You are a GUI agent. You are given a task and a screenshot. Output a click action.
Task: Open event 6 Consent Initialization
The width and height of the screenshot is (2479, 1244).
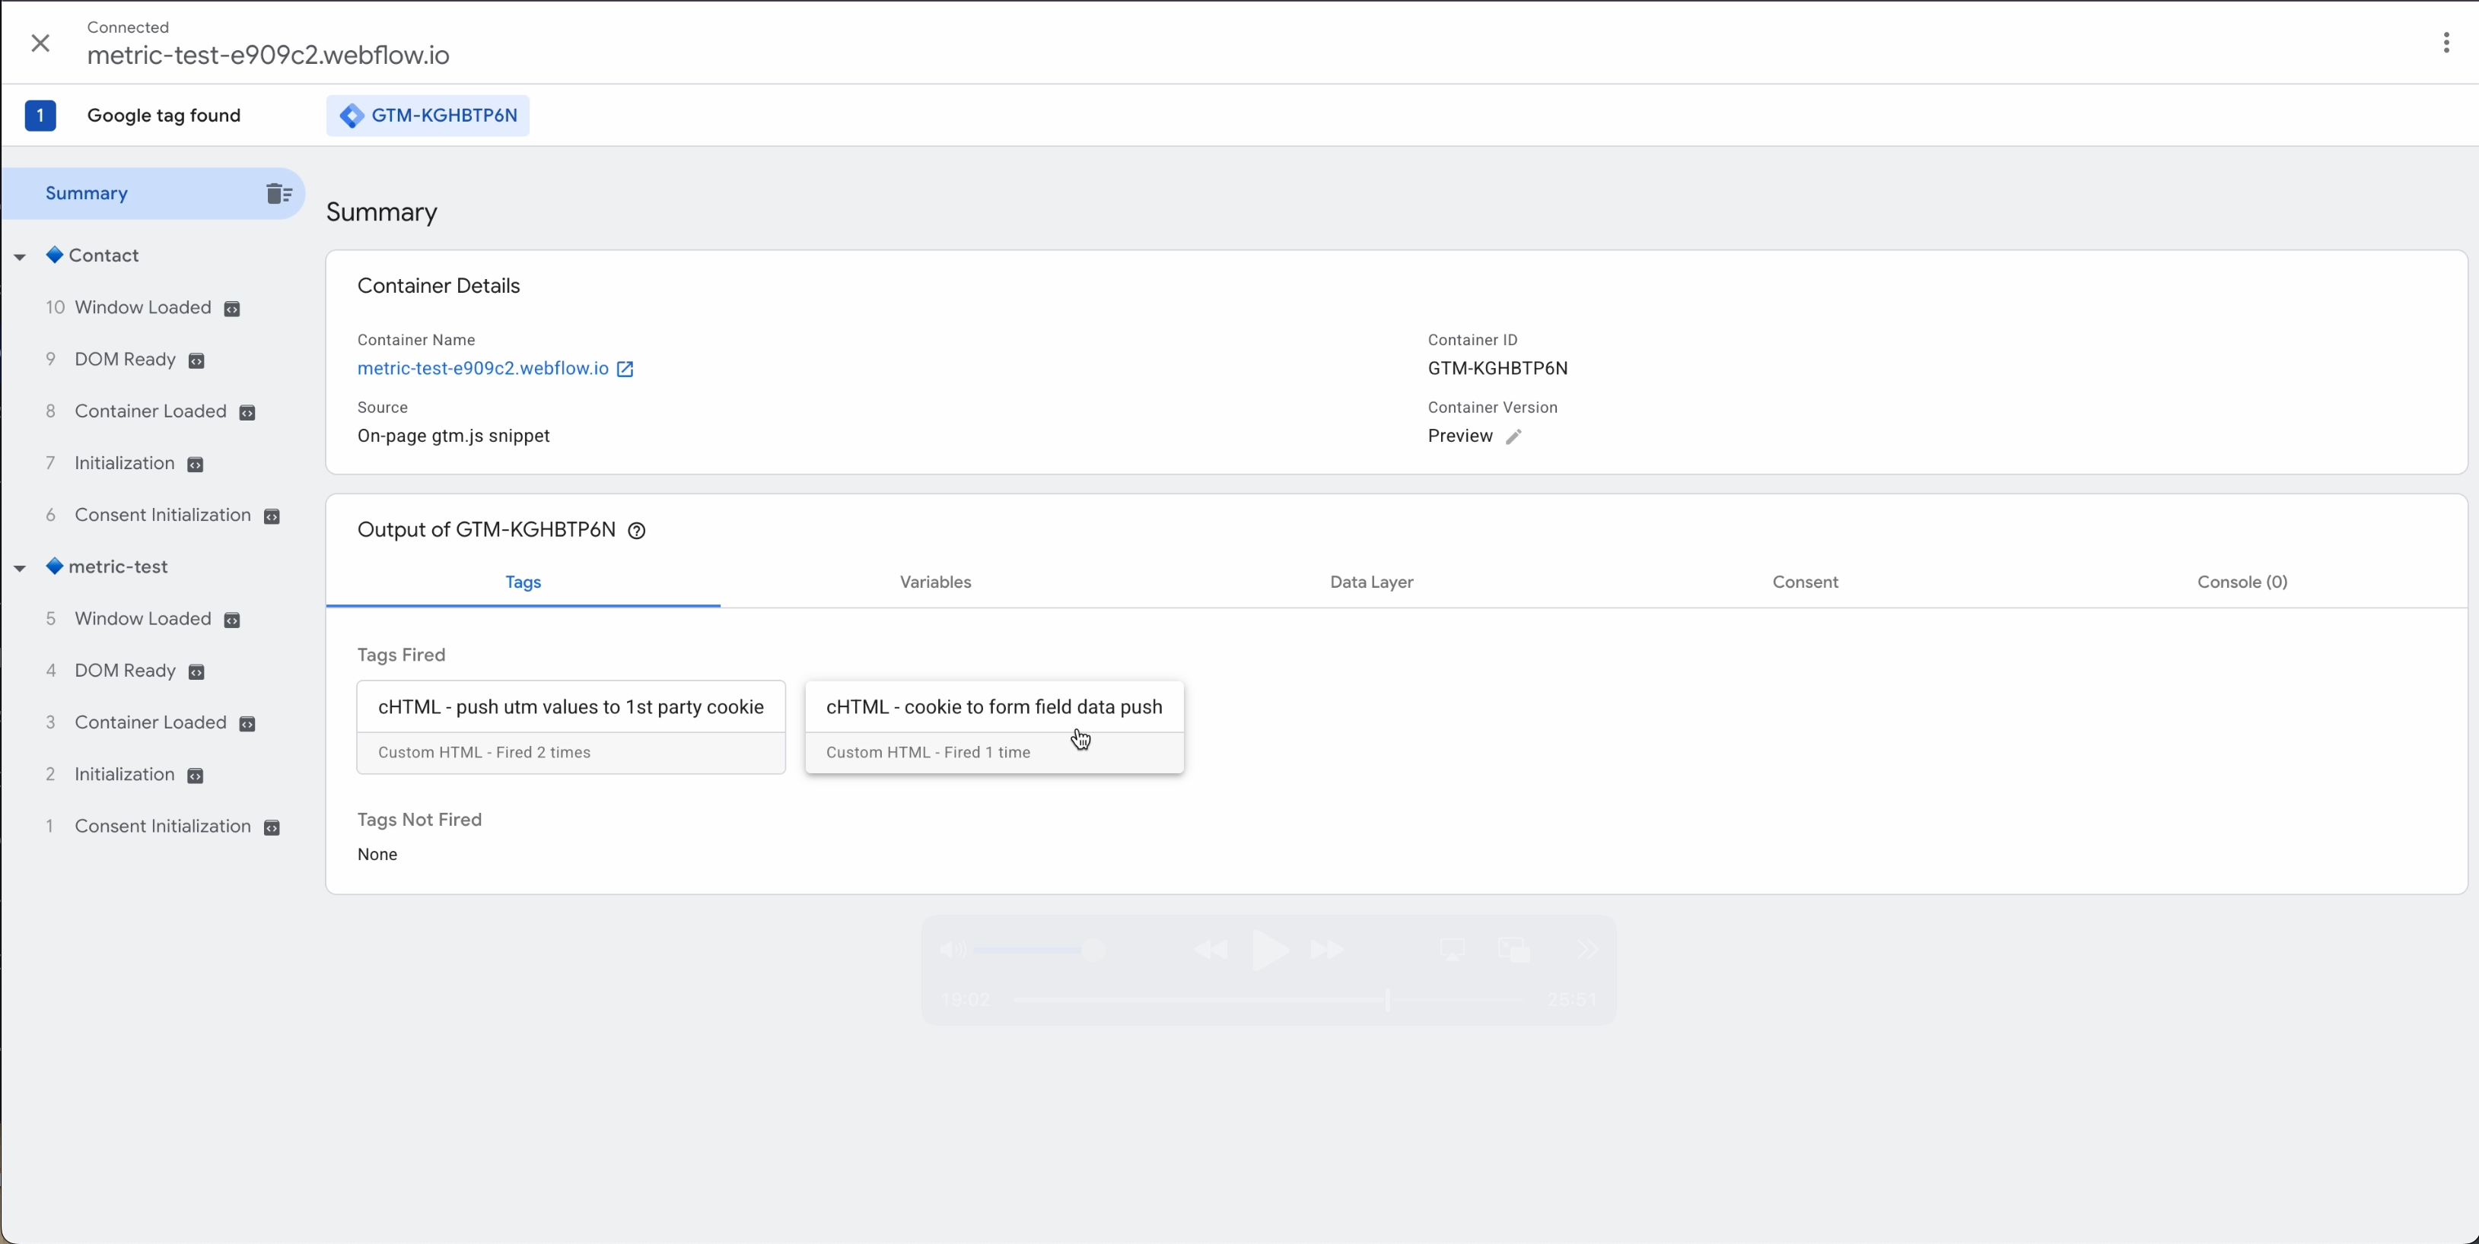tap(163, 516)
